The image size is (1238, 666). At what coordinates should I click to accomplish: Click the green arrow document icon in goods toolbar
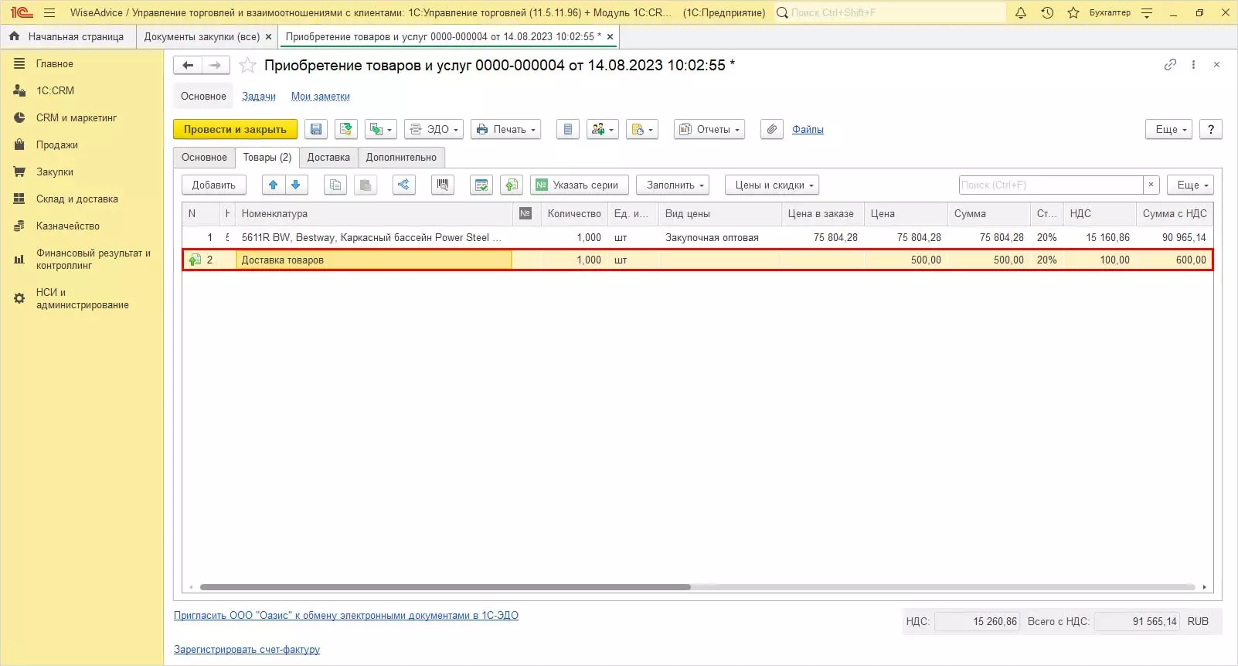(512, 185)
